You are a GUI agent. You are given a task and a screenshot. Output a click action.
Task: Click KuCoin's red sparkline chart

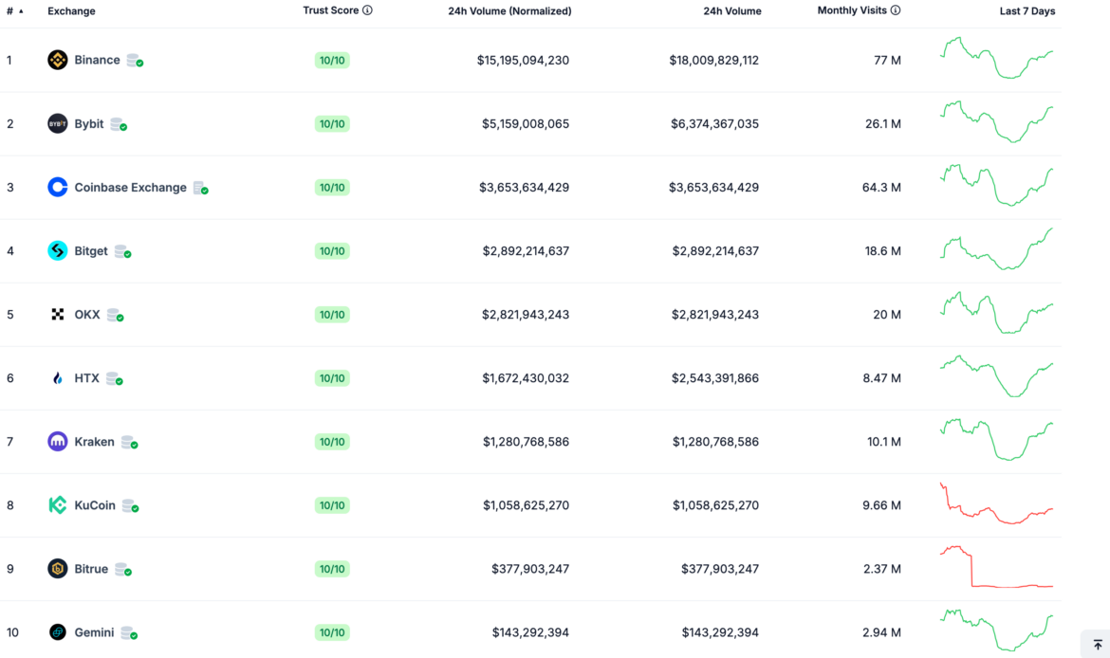pos(996,504)
